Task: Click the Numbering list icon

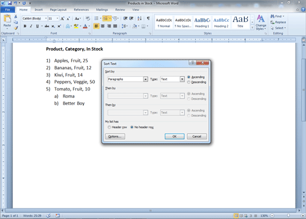Action: coord(105,18)
